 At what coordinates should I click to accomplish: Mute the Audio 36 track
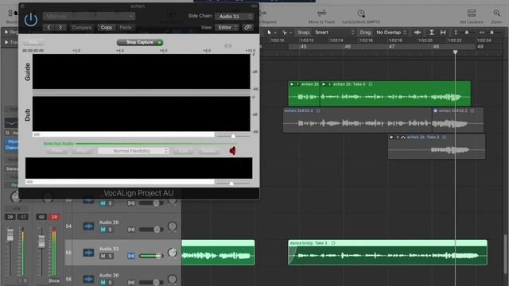[103, 283]
